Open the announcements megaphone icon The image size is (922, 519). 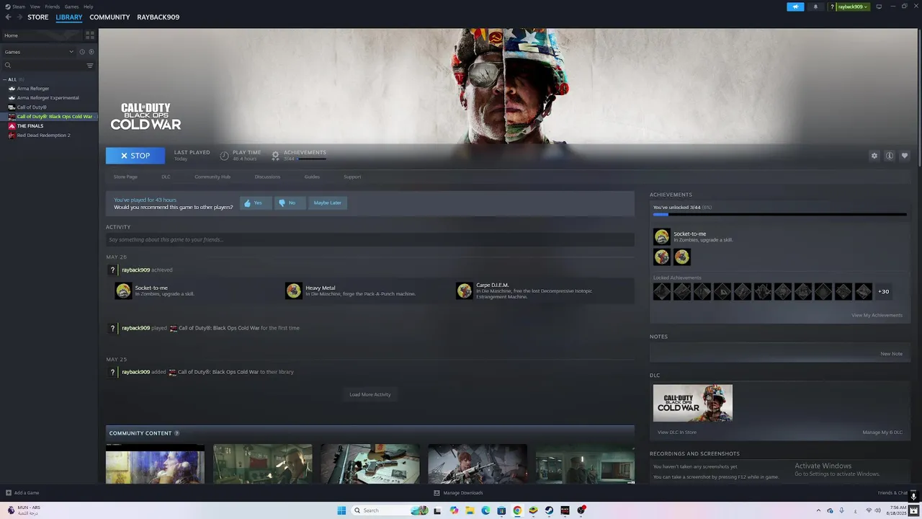click(795, 6)
